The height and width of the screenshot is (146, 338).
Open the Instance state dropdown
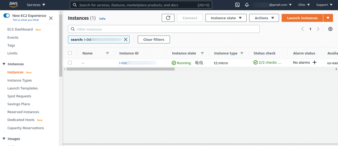coord(226,18)
